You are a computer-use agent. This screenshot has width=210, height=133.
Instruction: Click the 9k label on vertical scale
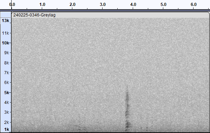[6, 53]
